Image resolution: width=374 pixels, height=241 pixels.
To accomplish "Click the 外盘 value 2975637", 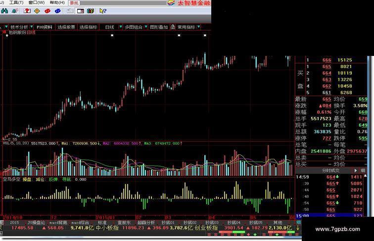I will (357, 151).
